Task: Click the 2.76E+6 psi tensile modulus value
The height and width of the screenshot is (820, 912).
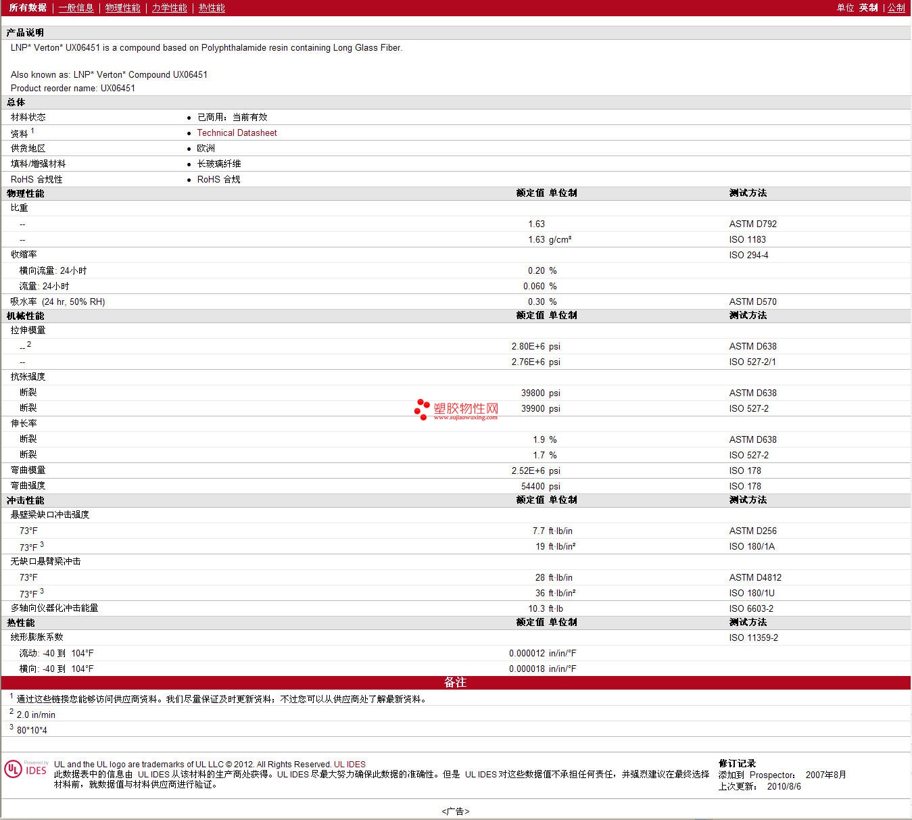Action: (536, 362)
